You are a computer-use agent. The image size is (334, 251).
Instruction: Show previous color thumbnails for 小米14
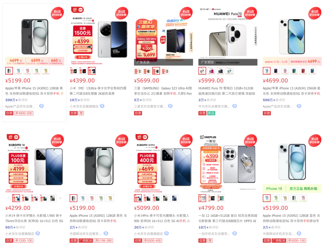point(8,198)
